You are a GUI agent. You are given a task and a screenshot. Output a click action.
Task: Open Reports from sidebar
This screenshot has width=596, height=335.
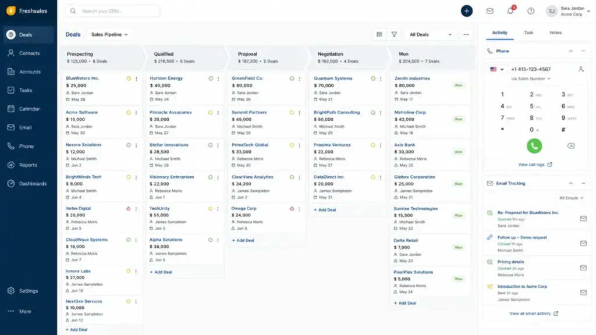tap(29, 165)
